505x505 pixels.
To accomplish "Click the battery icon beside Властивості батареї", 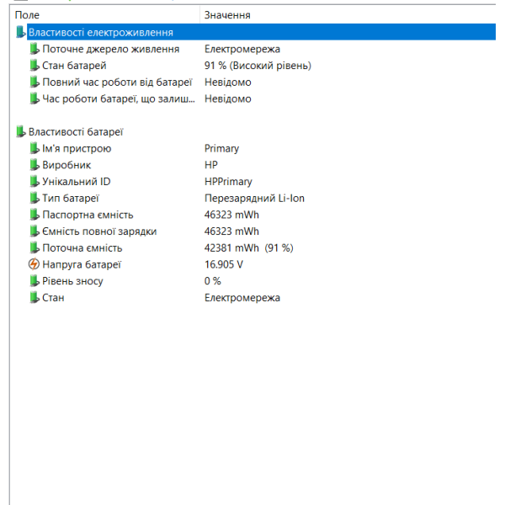I will coord(20,132).
